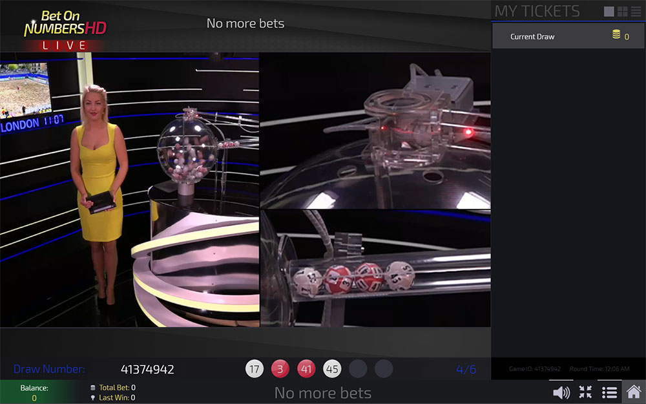Image resolution: width=646 pixels, height=404 pixels.
Task: Go to lobby via the home icon
Action: click(634, 392)
